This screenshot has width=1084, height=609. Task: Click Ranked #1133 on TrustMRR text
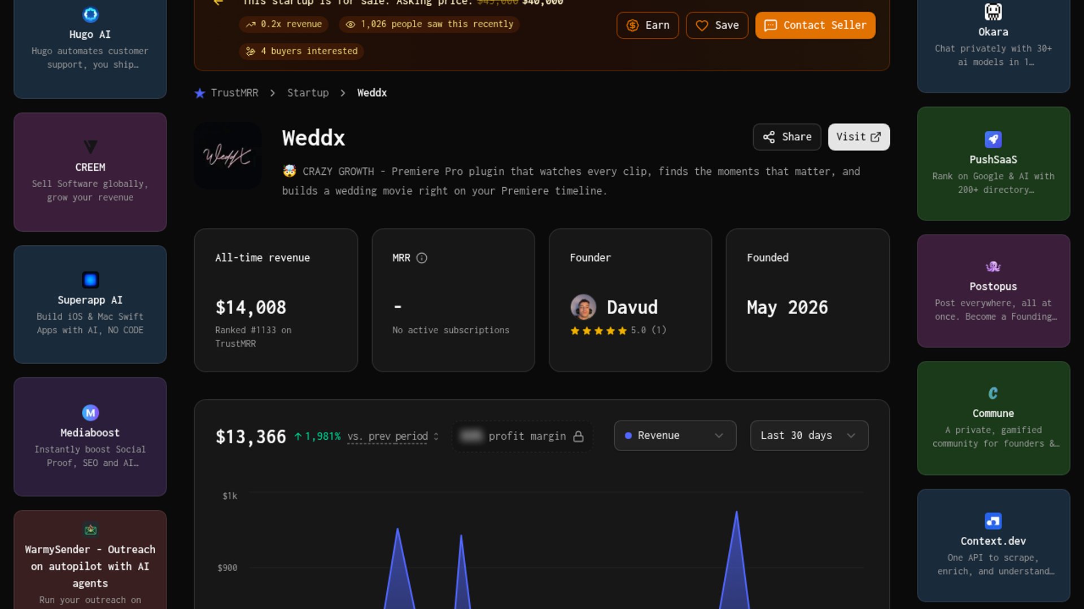click(x=253, y=337)
